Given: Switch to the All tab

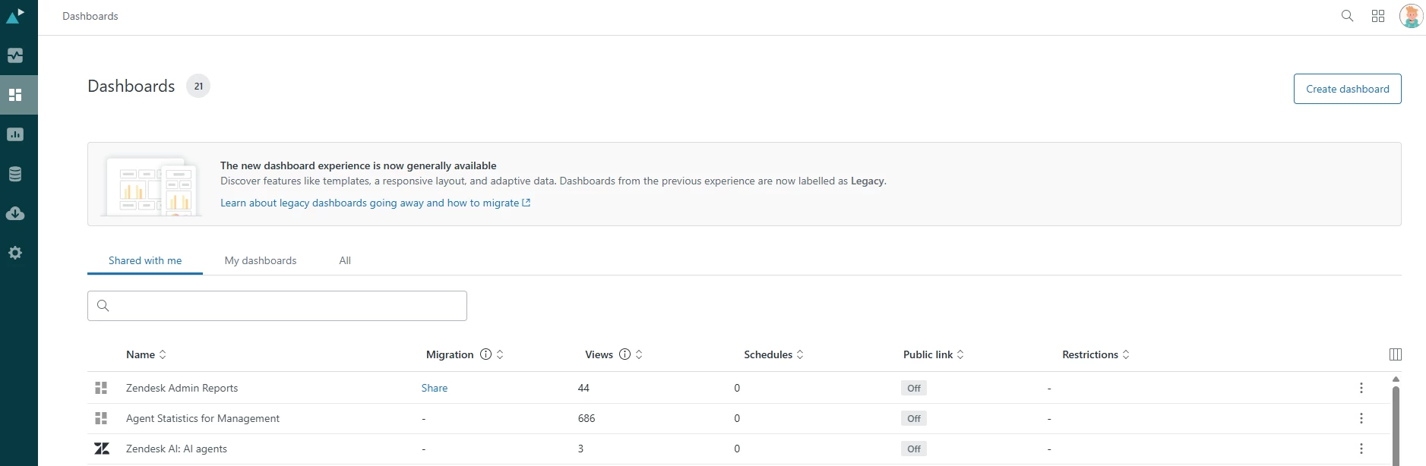Looking at the screenshot, I should (345, 260).
